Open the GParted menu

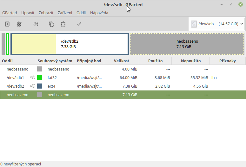[10, 13]
